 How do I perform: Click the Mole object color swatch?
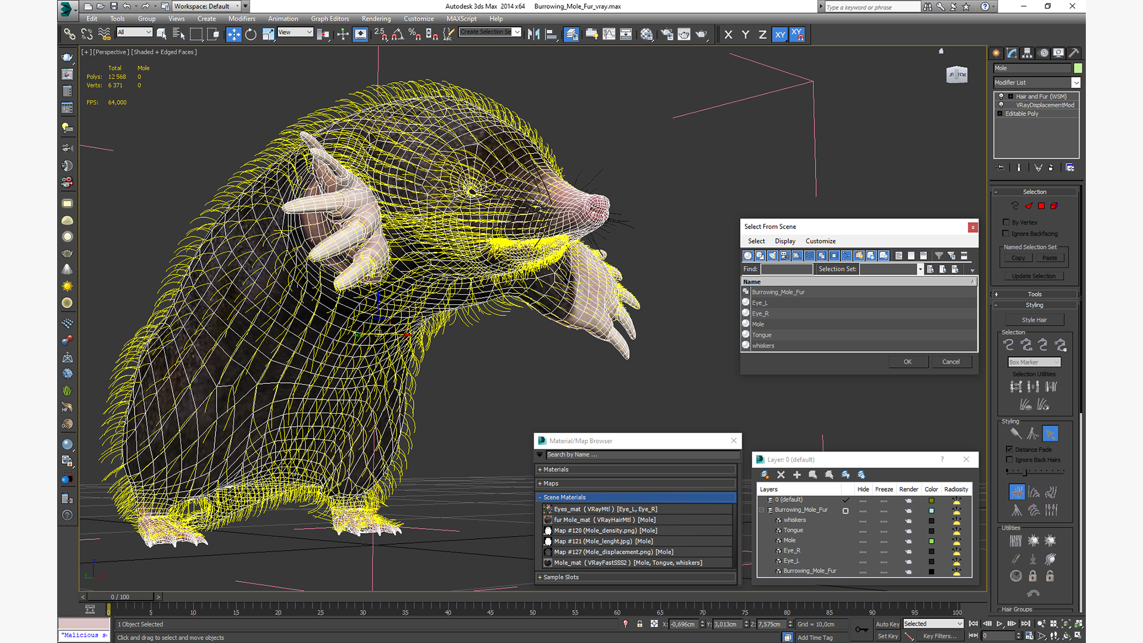[x=1078, y=68]
